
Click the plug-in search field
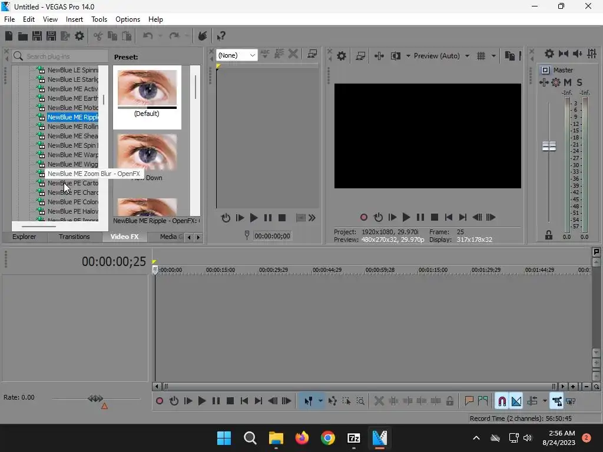(59, 56)
